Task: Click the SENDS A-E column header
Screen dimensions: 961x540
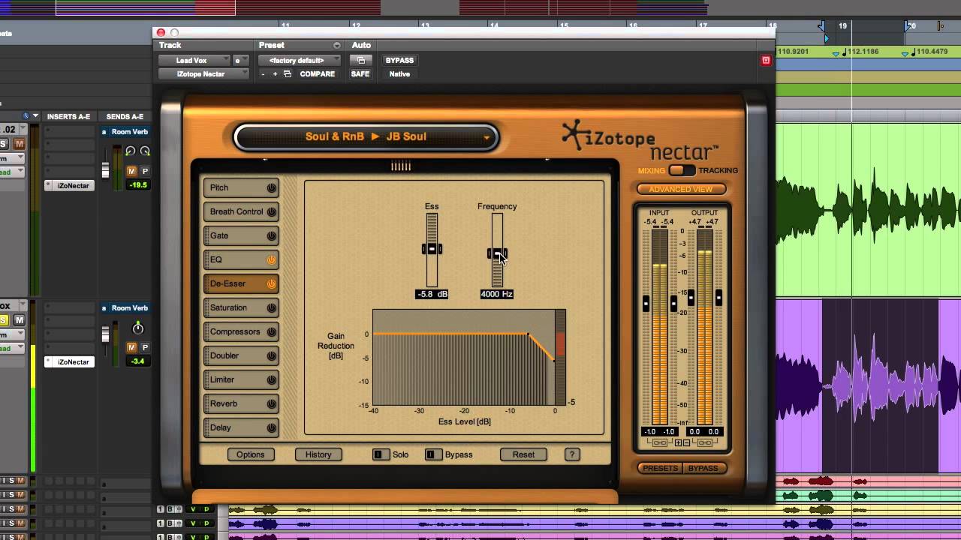Action: 125,117
